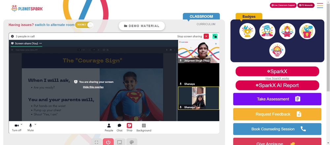Image resolution: width=330 pixels, height=145 pixels.
Task: Open the Background effects option
Action: [x=144, y=128]
